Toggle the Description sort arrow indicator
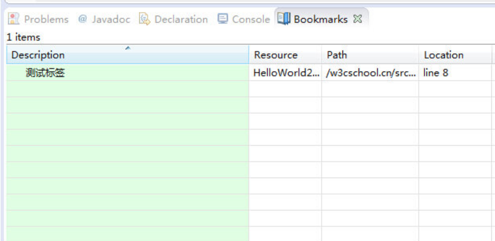This screenshot has width=495, height=241. [x=128, y=48]
